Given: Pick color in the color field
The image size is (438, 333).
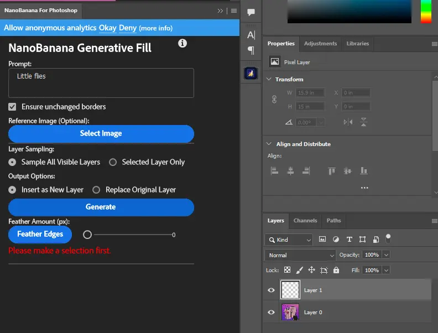Looking at the screenshot, I should (x=349, y=12).
